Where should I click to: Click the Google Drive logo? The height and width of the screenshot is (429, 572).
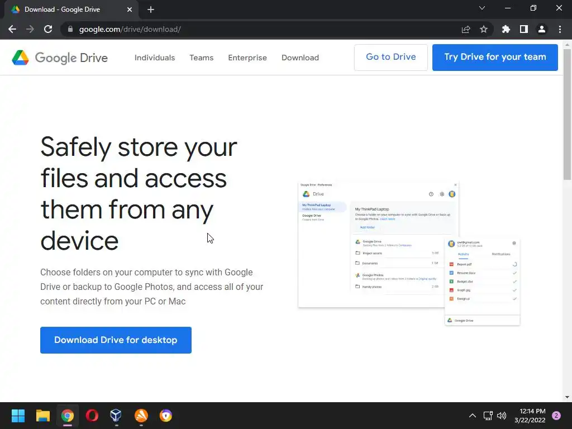click(x=60, y=58)
